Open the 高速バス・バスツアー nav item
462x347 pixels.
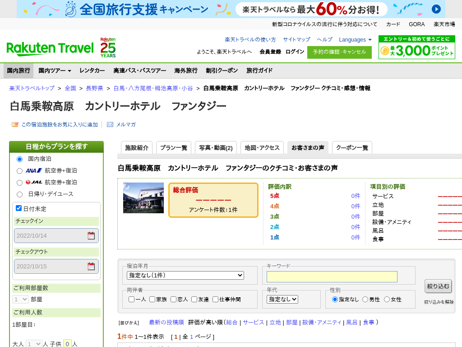click(x=140, y=70)
